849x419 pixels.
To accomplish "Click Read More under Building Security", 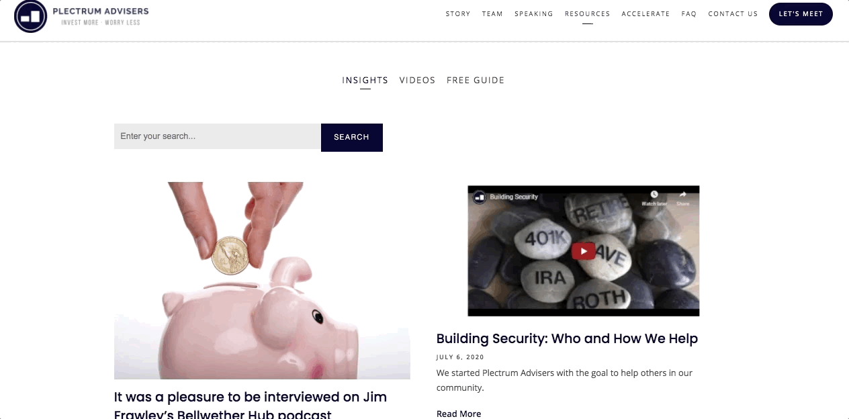I will [x=459, y=414].
